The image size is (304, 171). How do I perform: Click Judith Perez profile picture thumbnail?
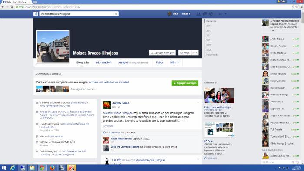pyautogui.click(x=107, y=105)
